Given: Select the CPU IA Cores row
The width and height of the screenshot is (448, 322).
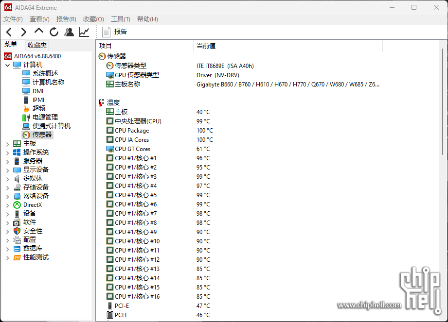Looking at the screenshot, I should [244, 140].
